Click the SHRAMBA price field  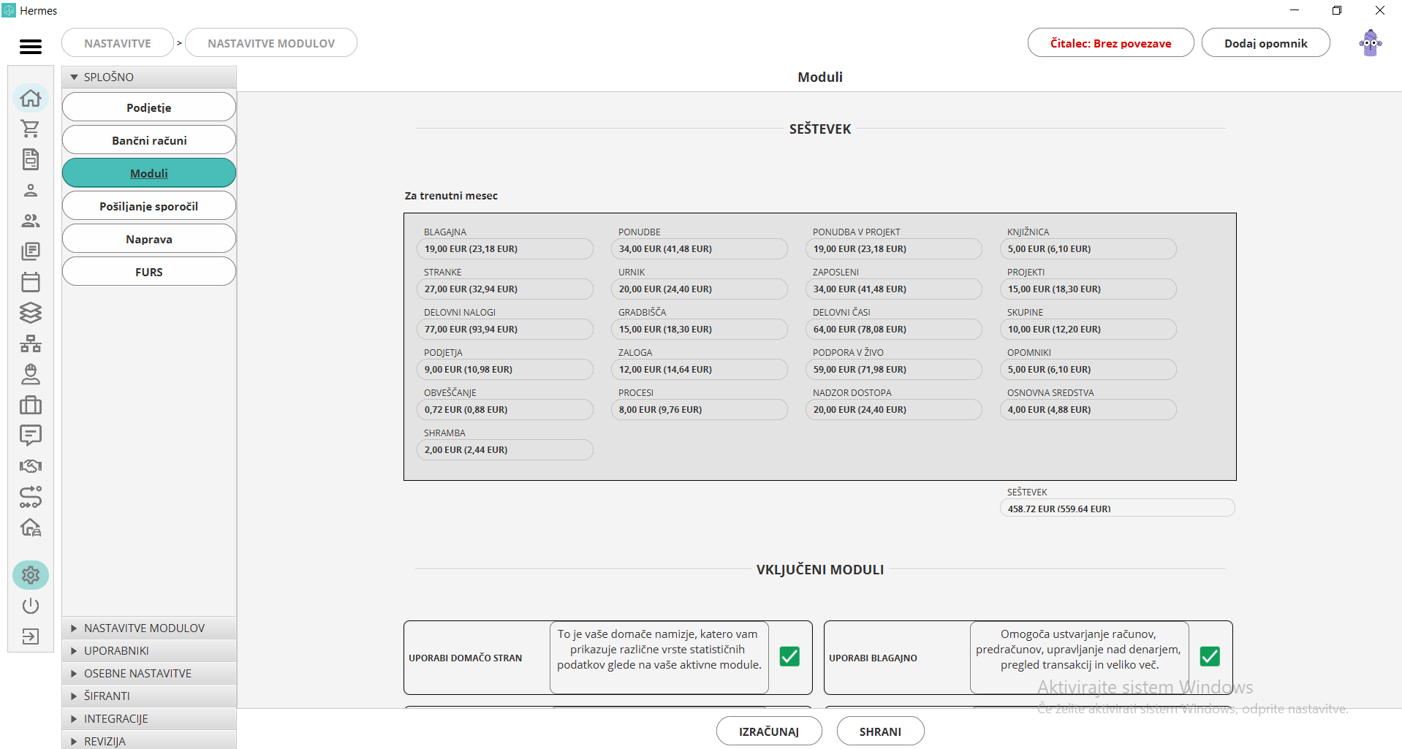pos(505,450)
